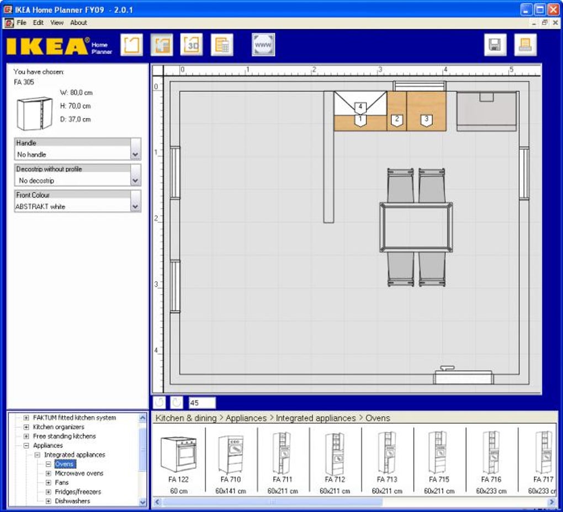Expand the Kitchen organizers tree node
The height and width of the screenshot is (512, 563).
[26, 427]
